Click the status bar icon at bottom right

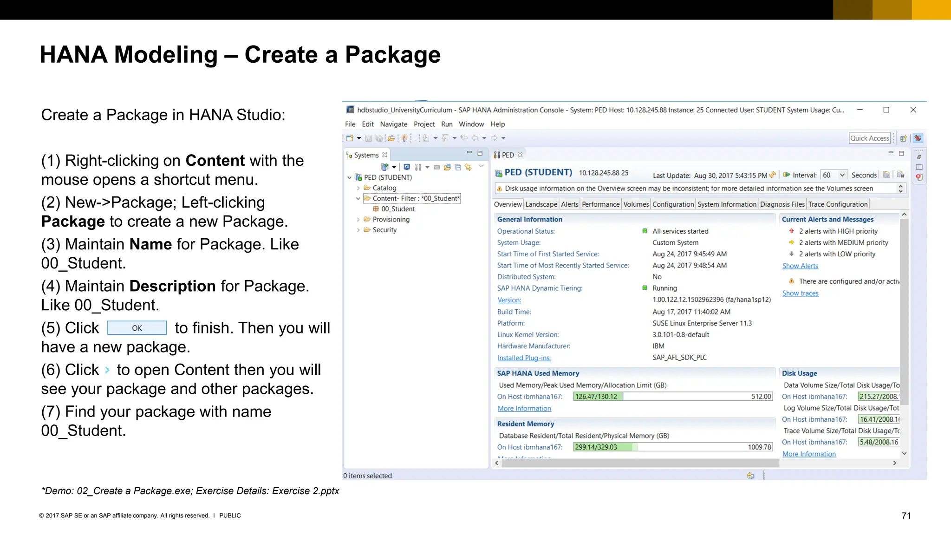pyautogui.click(x=750, y=476)
